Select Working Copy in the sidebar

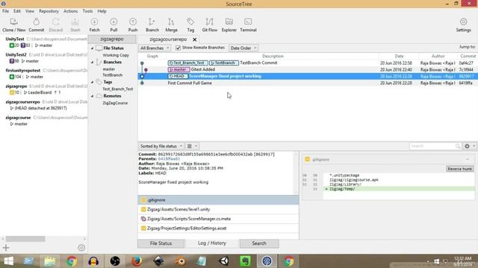pos(116,55)
